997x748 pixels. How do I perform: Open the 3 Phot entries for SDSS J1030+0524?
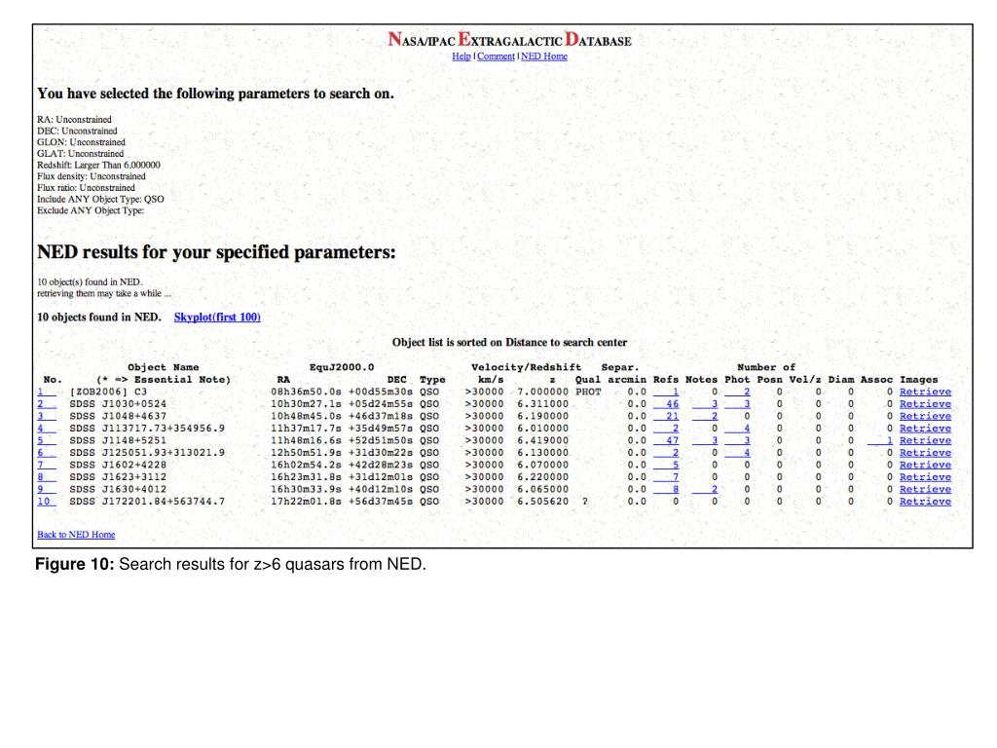[738, 404]
